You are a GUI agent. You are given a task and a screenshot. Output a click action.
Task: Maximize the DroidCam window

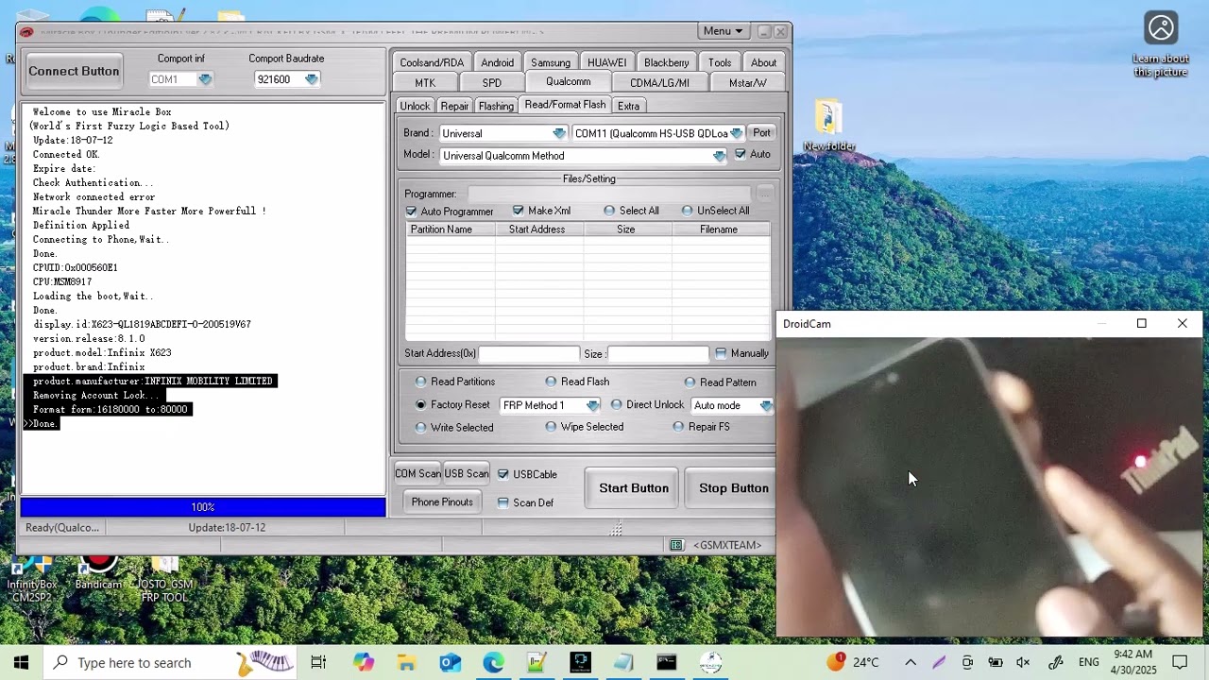[x=1141, y=324]
